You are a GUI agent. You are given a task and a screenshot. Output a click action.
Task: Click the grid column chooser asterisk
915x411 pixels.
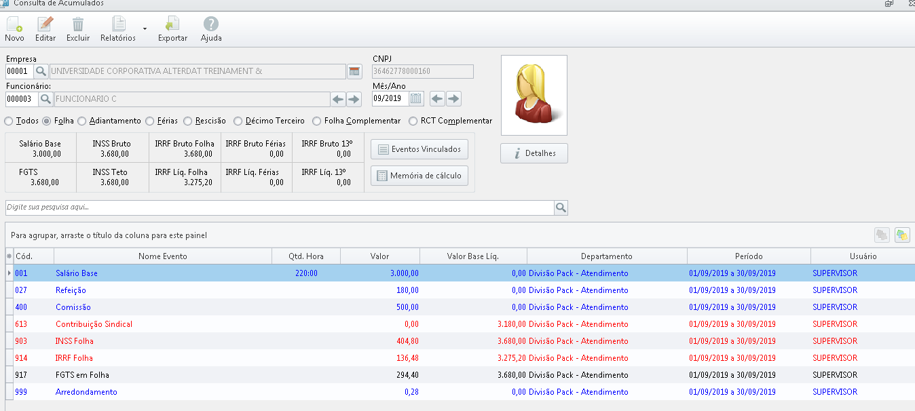(9, 256)
